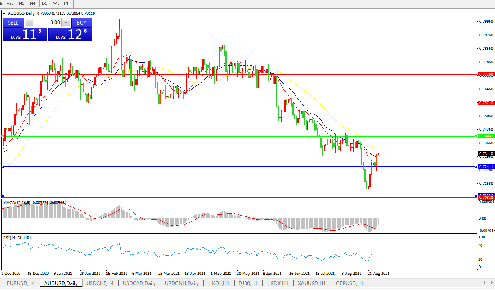
Task: Toggle the D1 daily timeframe
Action: pos(44,3)
